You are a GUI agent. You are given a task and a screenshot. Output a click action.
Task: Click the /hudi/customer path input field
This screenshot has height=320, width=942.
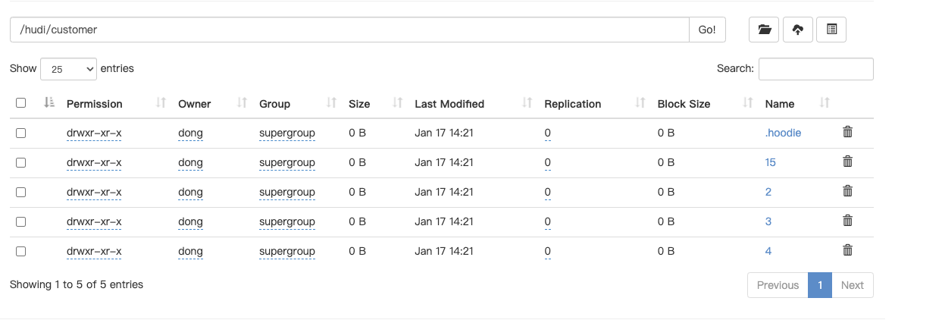[349, 30]
